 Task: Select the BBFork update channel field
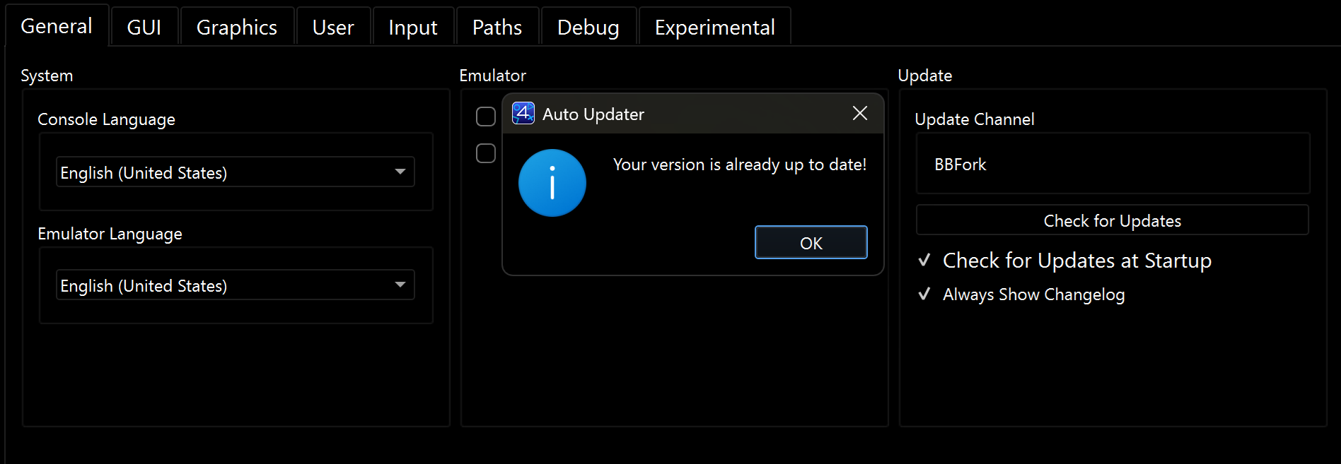[x=1113, y=164]
